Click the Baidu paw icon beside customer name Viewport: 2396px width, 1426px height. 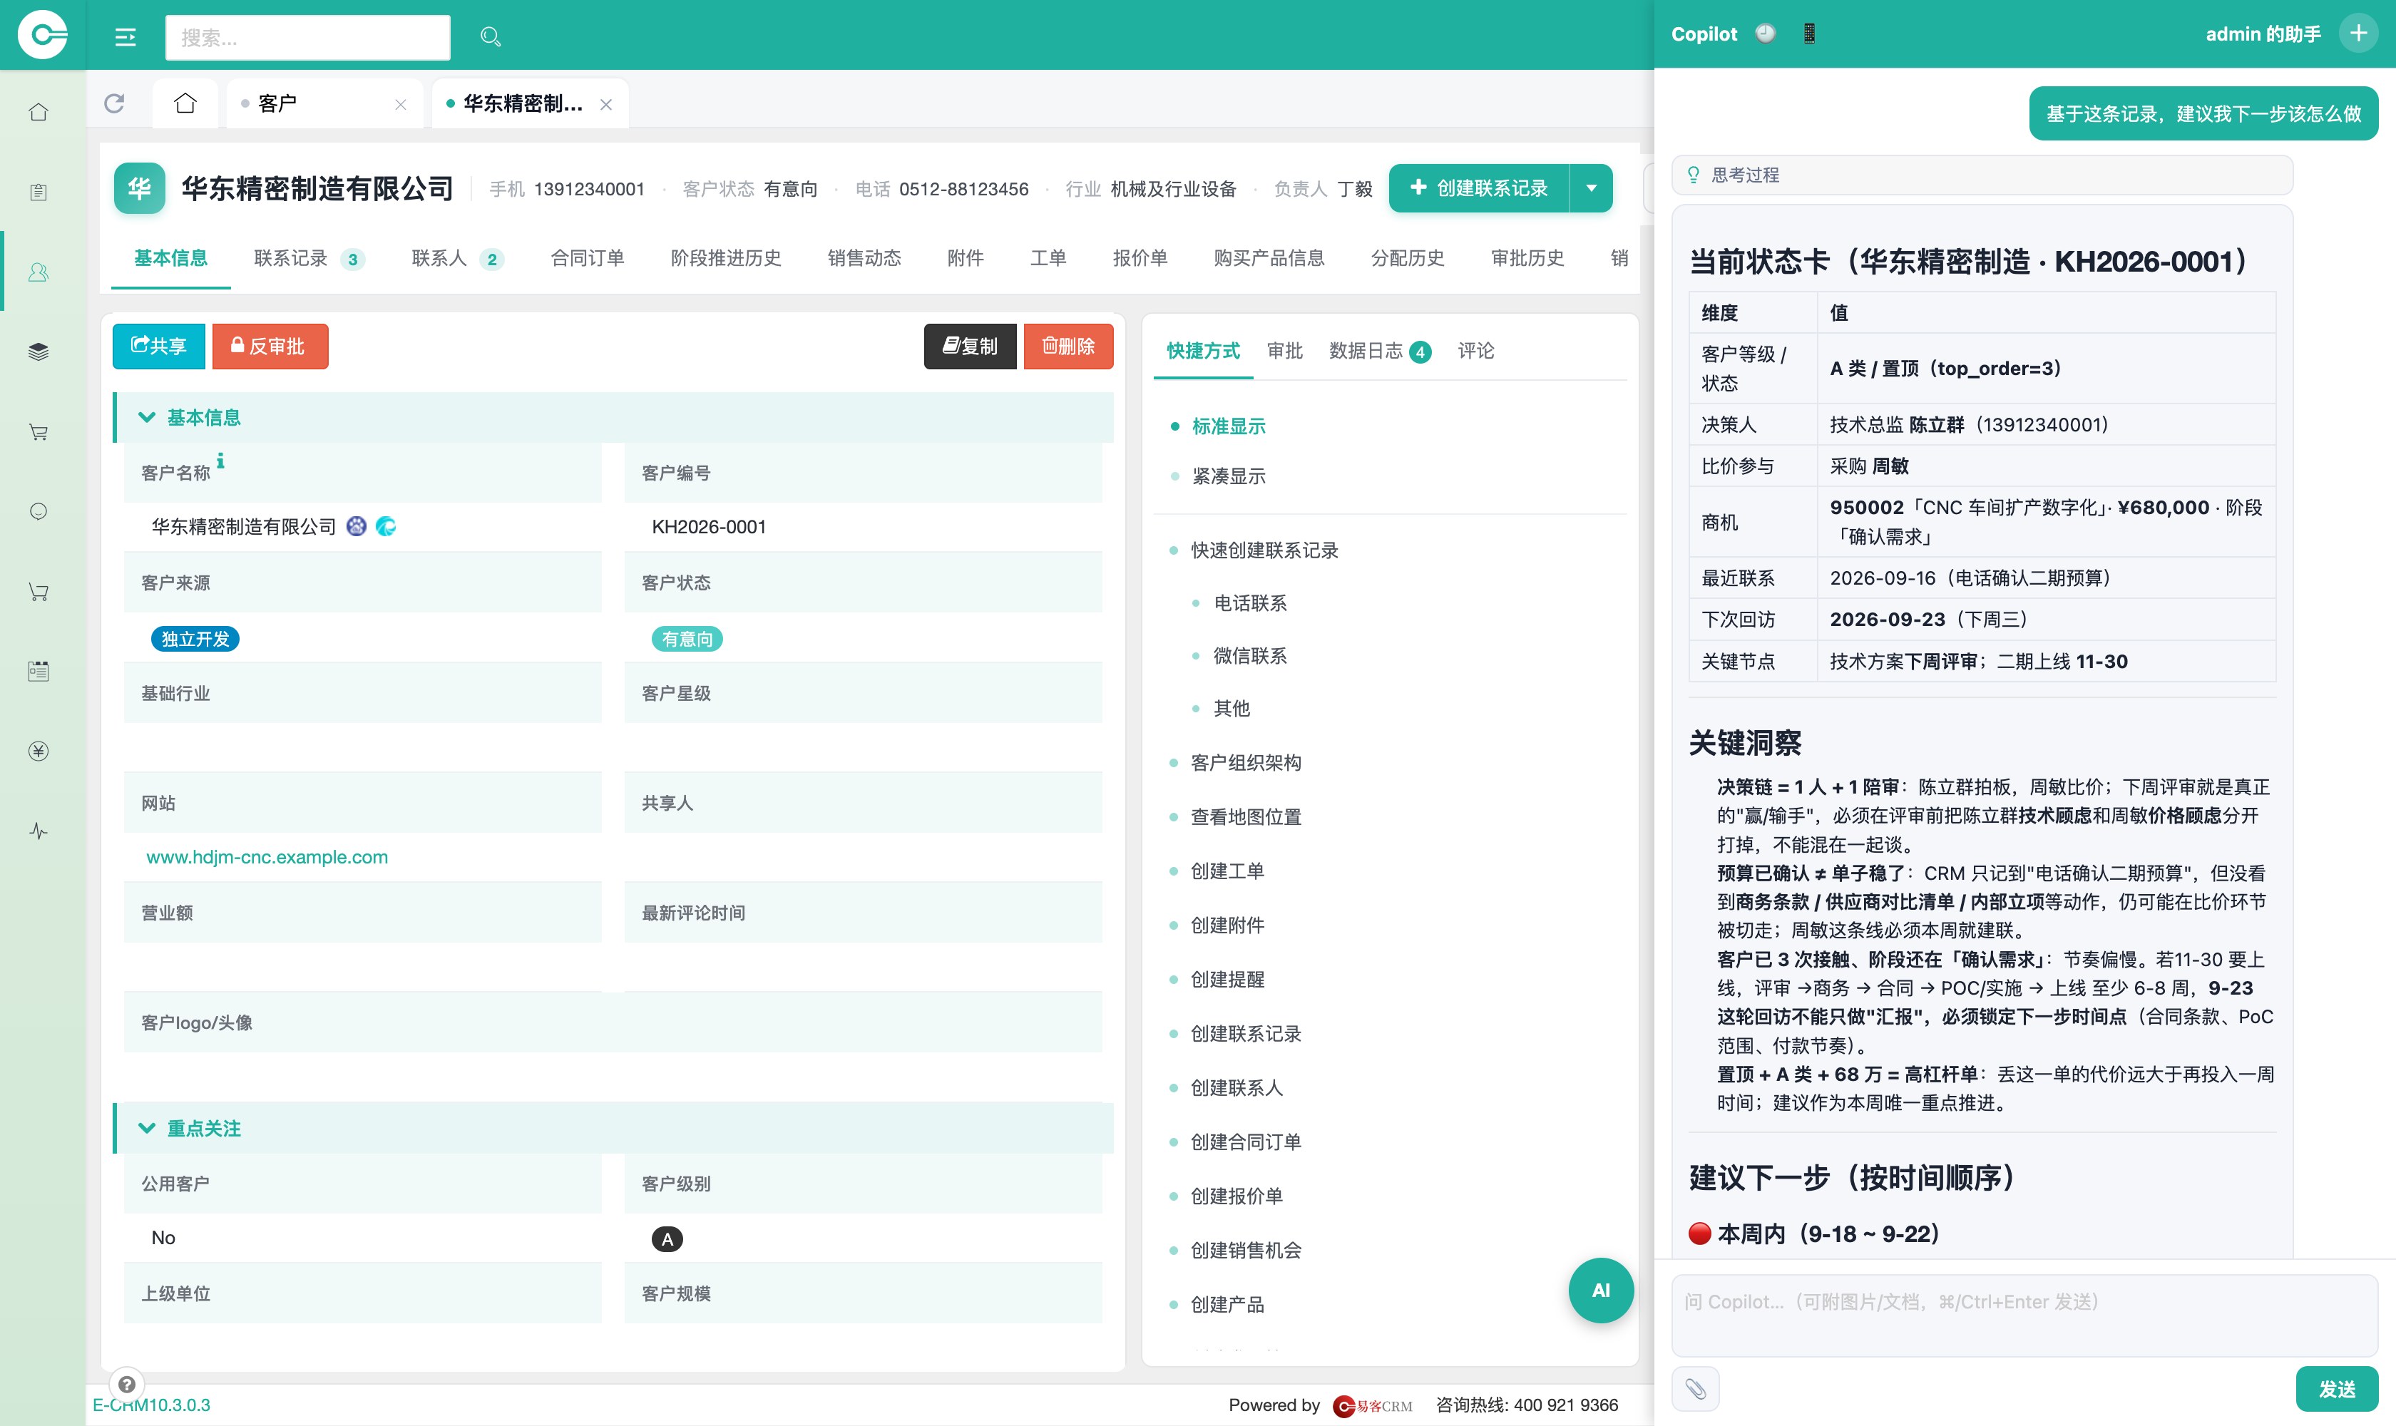357,527
